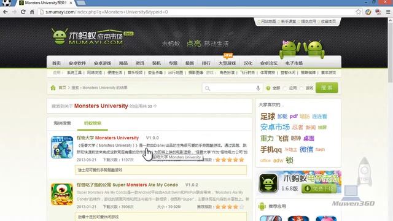
Task: Open the 精品 navigation item
Action: point(123,63)
